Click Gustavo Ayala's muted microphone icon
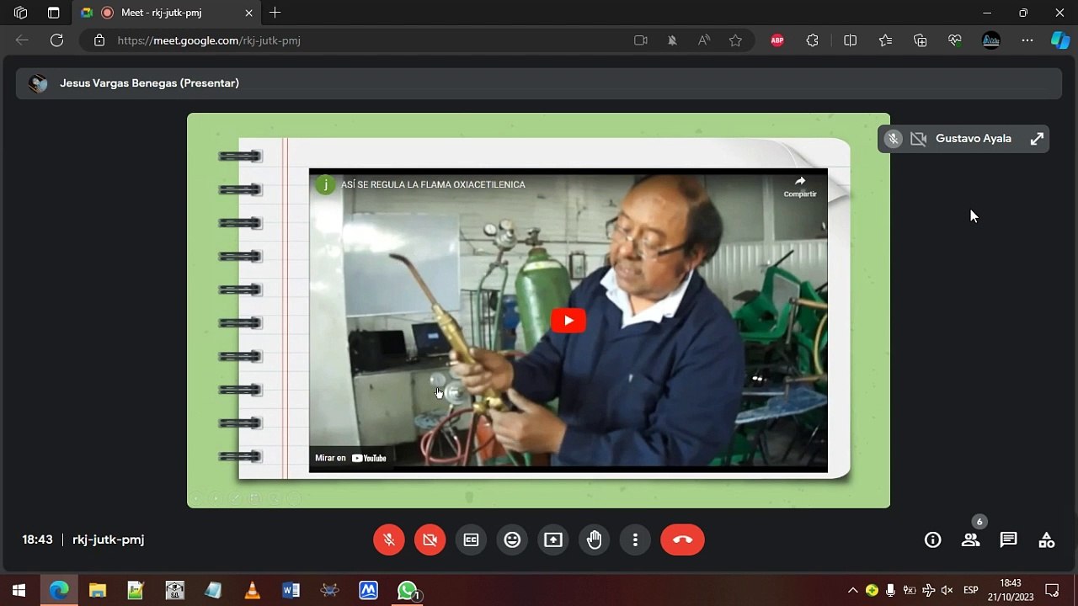Screen dimensions: 1078x606 [x=894, y=139]
